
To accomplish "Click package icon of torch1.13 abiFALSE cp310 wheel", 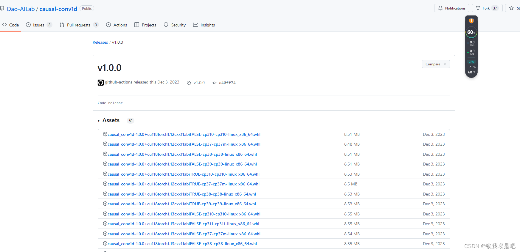I will pos(105,214).
